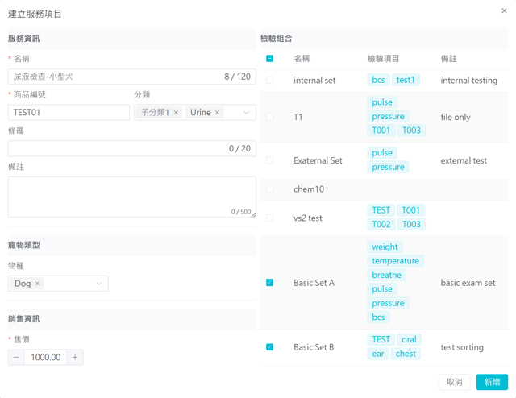Click the 備註 textarea
This screenshot has height=398, width=516.
point(132,197)
